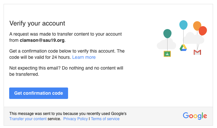Click the Gmail envelope icon
Image resolution: width=217 pixels, height=128 pixels.
(197, 52)
